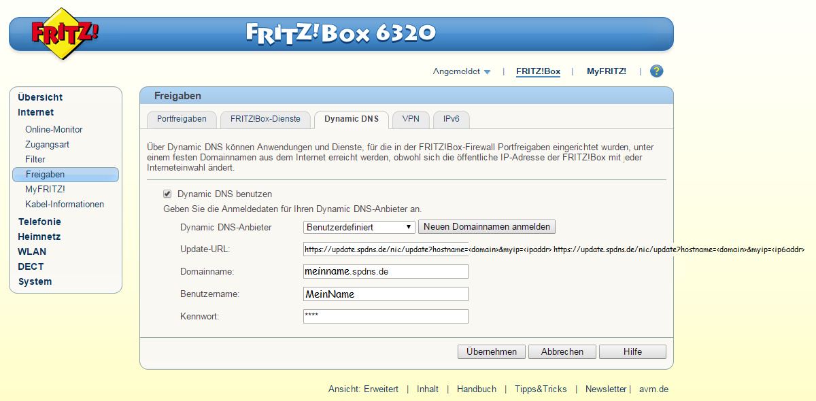The width and height of the screenshot is (816, 401).
Task: Click the Übernehmen button
Action: click(x=492, y=351)
